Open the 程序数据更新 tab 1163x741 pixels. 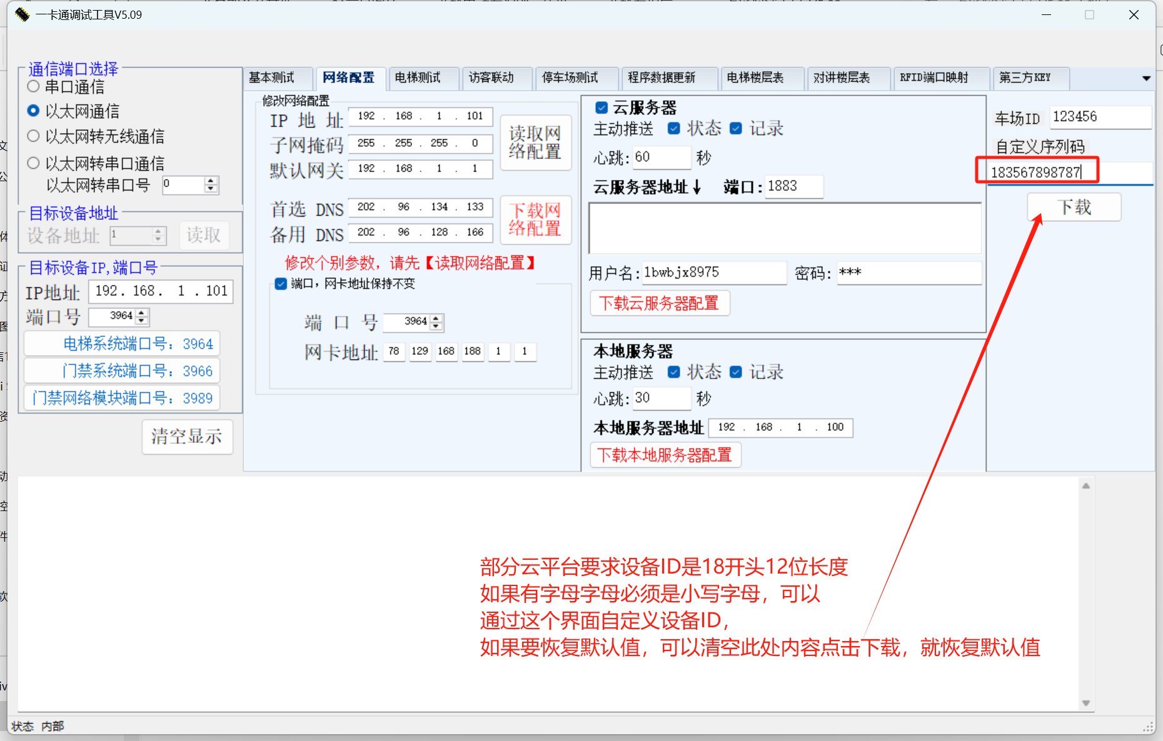point(661,77)
